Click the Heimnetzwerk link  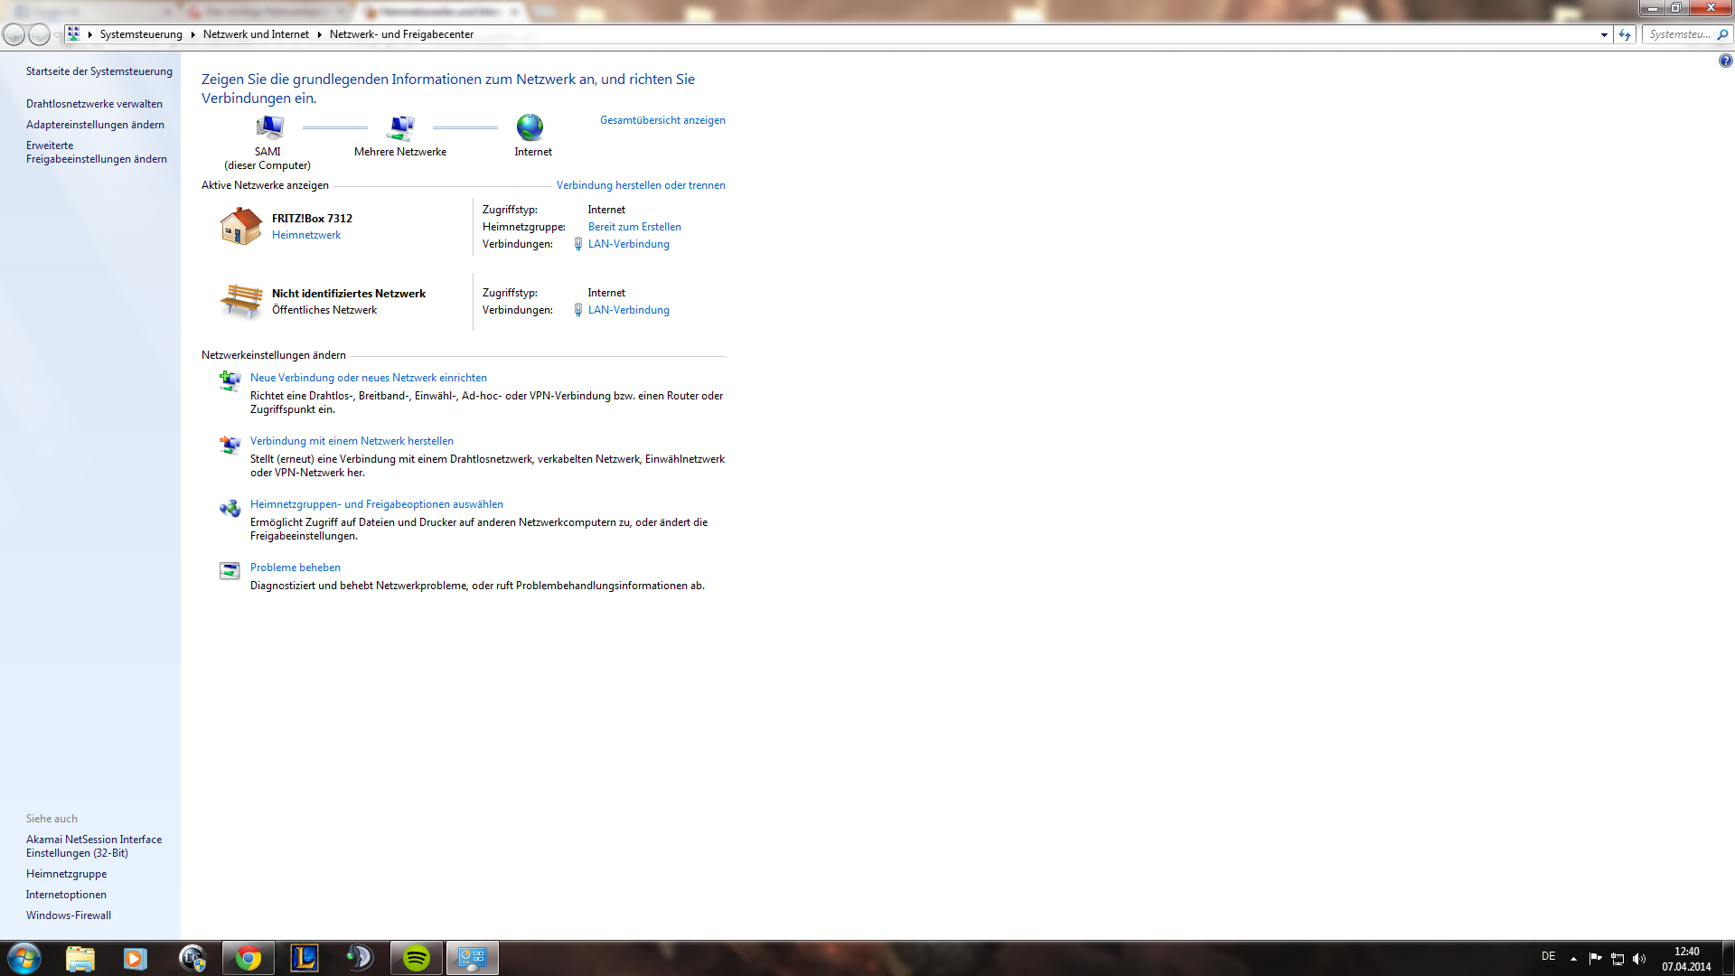pyautogui.click(x=306, y=235)
